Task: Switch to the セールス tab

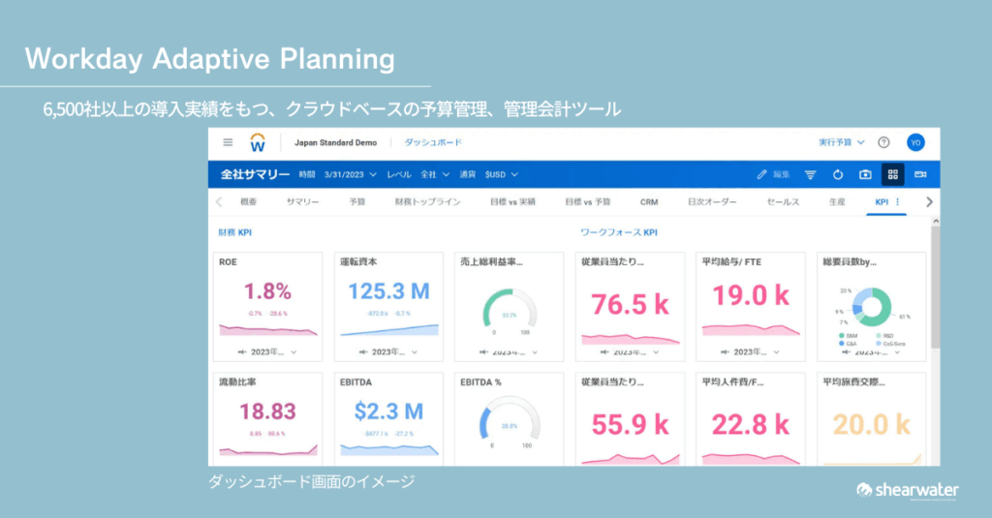Action: (x=783, y=201)
